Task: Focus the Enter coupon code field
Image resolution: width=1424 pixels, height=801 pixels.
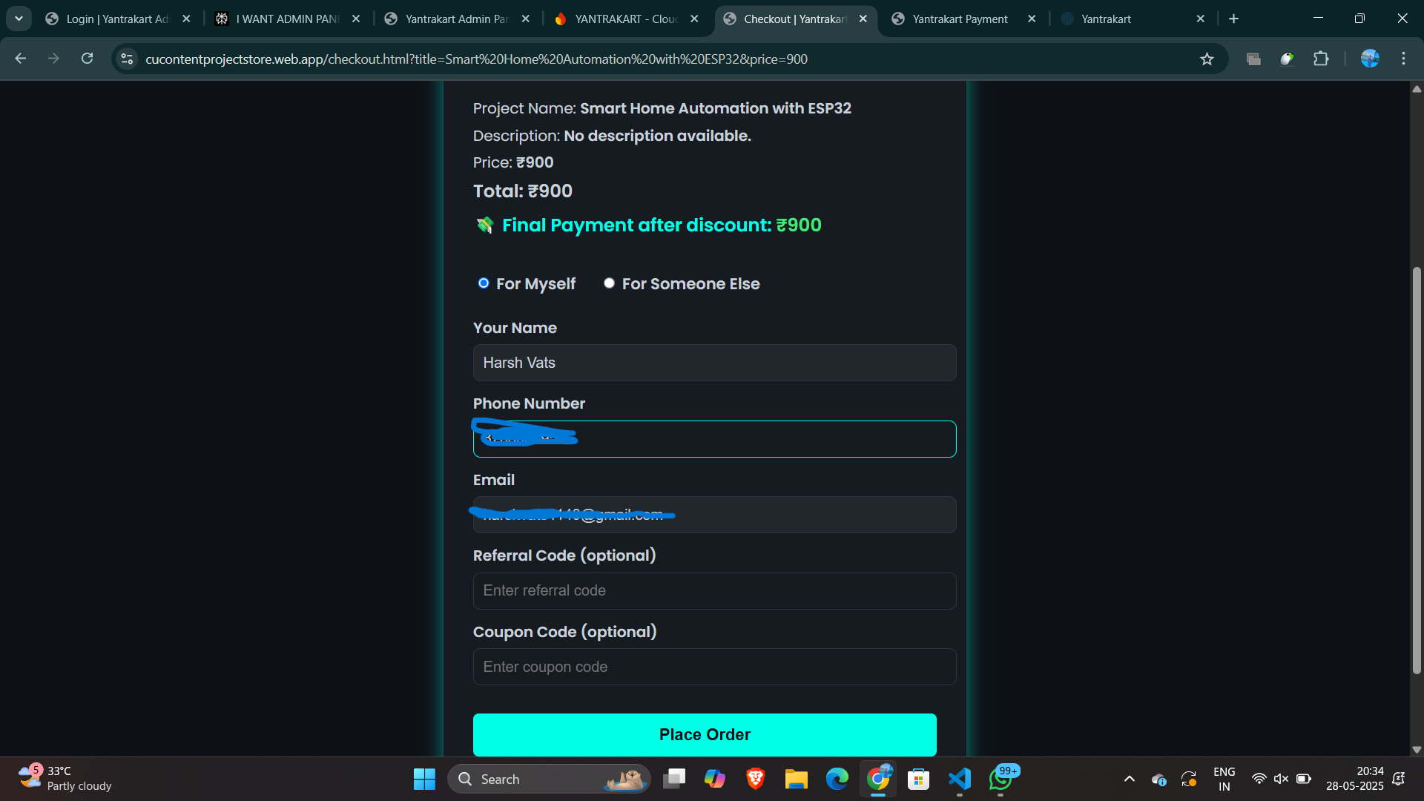Action: [714, 667]
